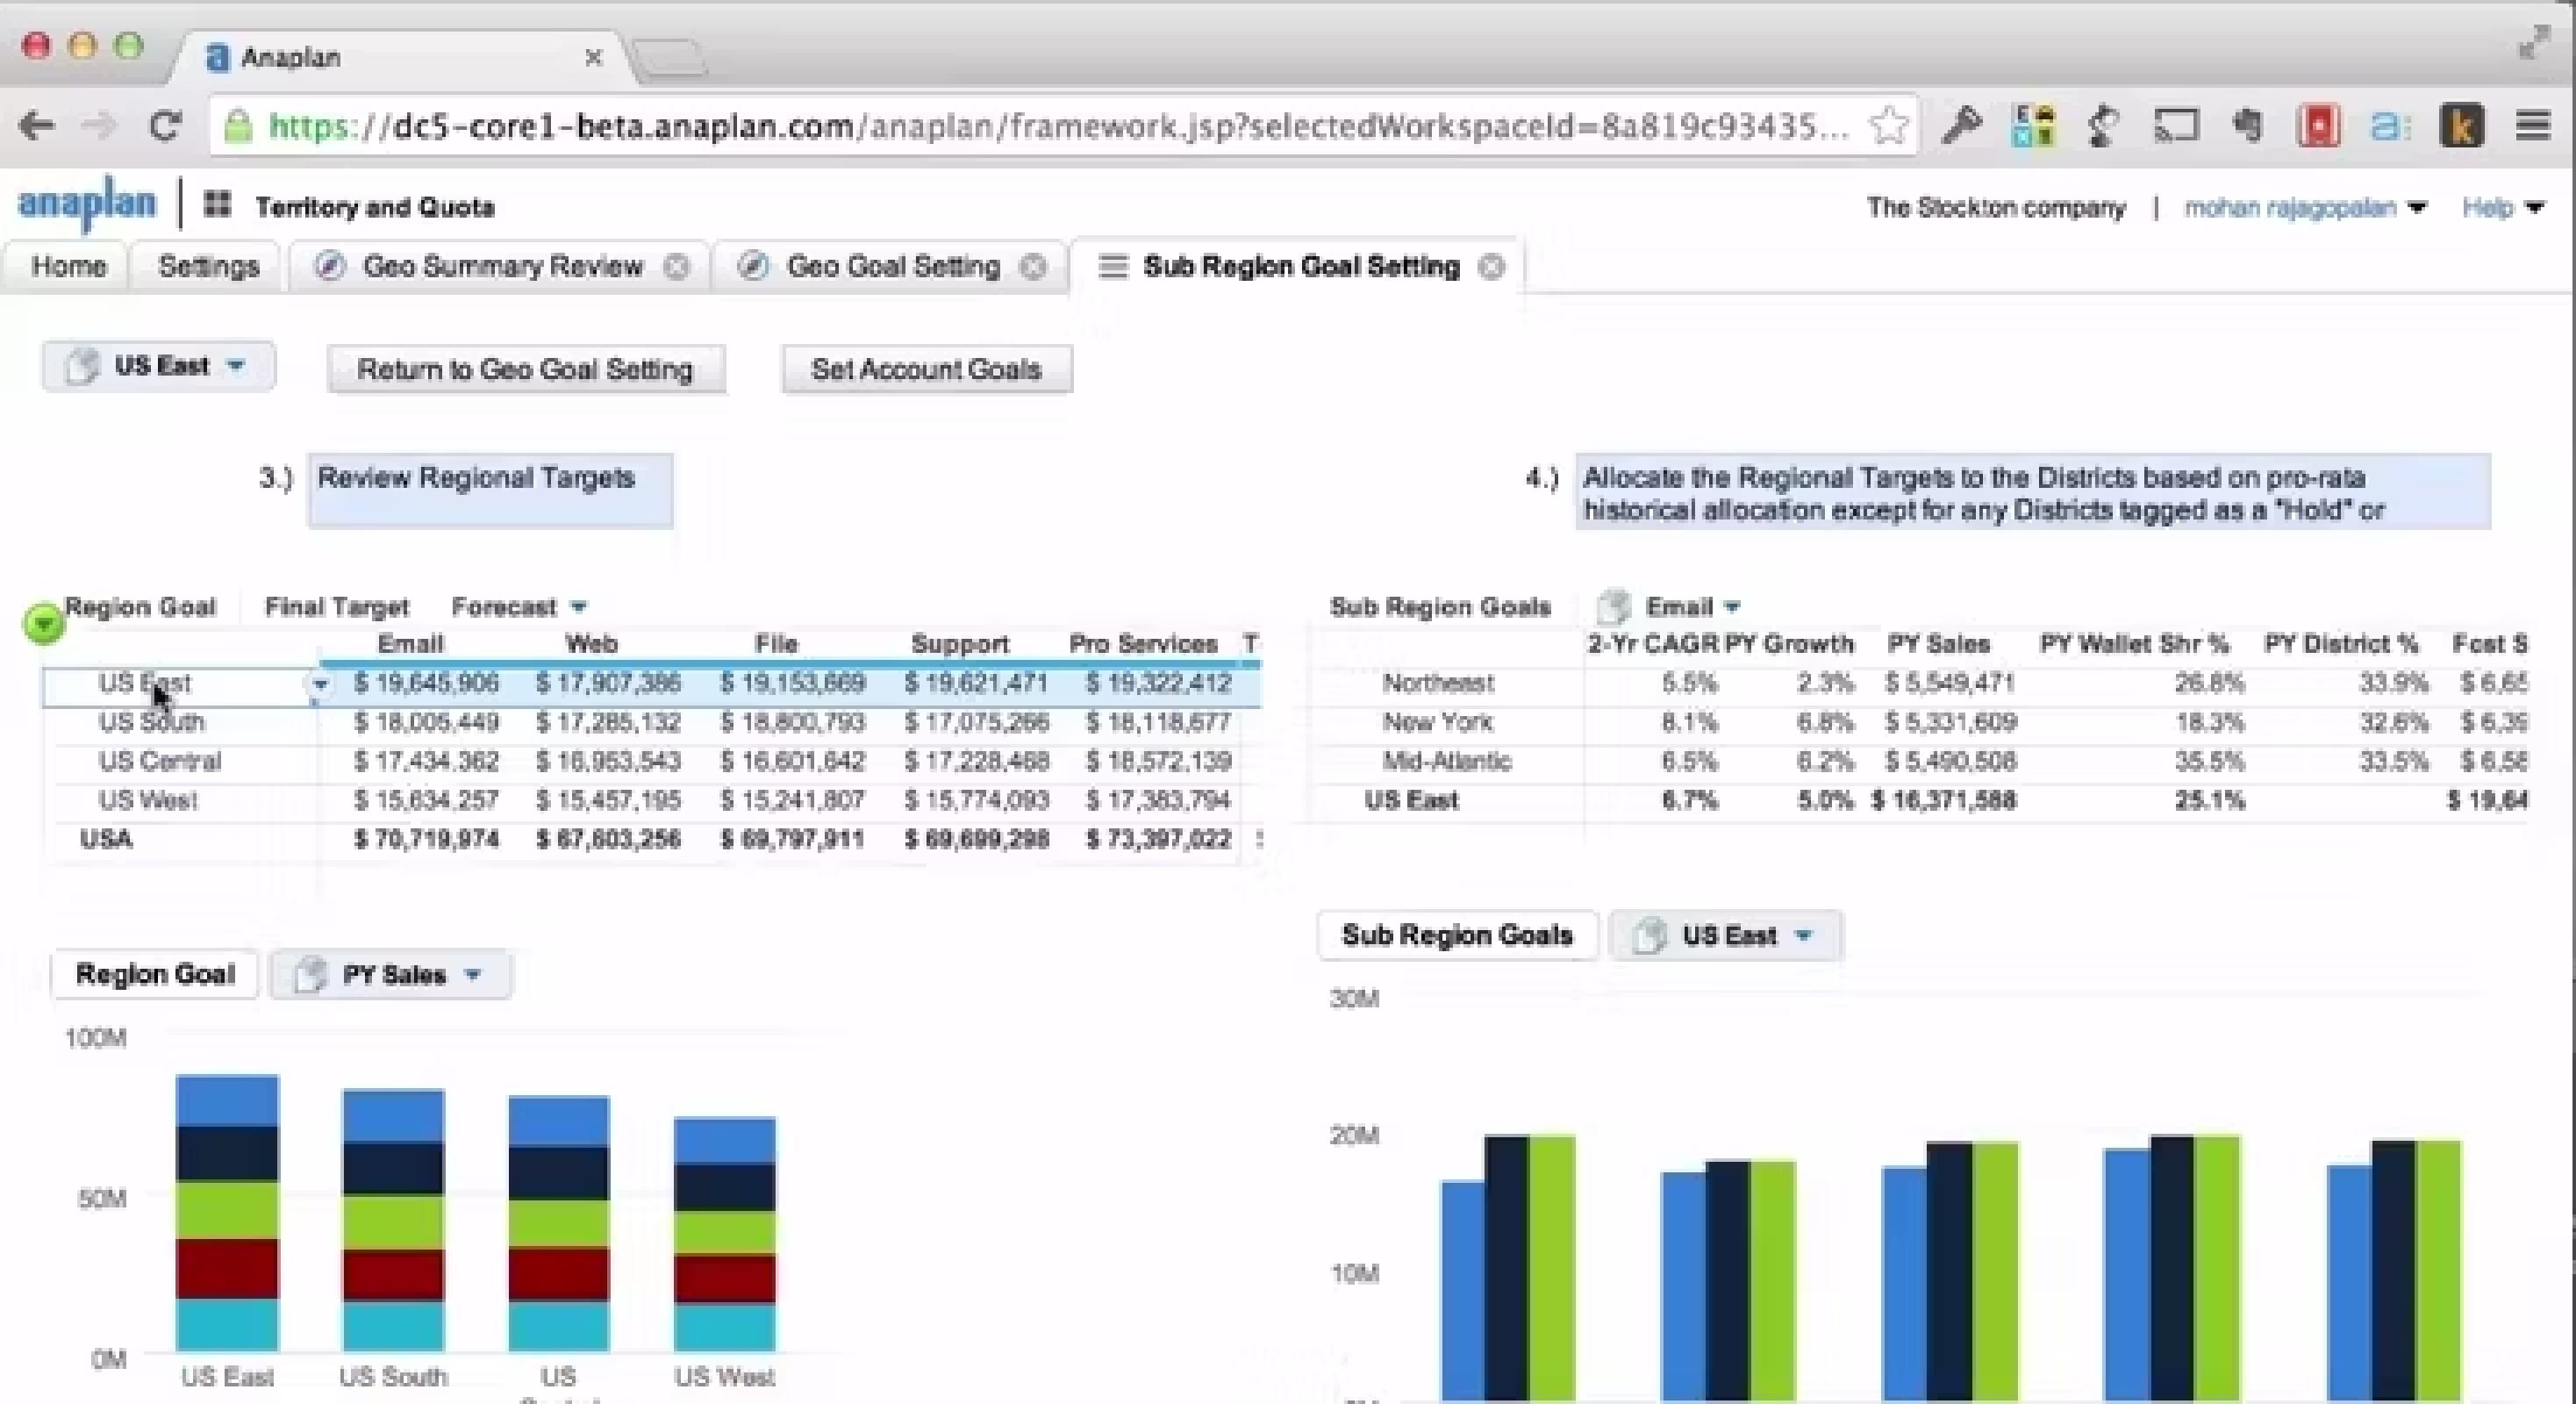The height and width of the screenshot is (1404, 2576).
Task: Bookmark page with star icon
Action: [x=1889, y=126]
